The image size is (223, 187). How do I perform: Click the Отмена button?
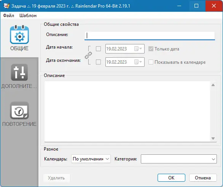(x=203, y=178)
